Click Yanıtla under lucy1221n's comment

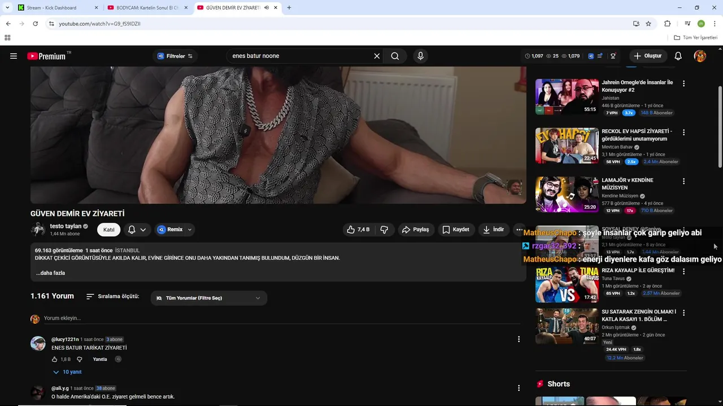(x=100, y=359)
